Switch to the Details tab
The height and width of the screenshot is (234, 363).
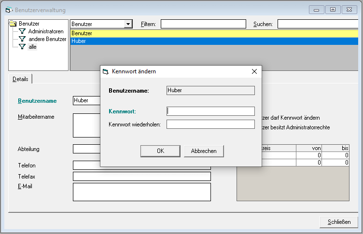point(20,79)
